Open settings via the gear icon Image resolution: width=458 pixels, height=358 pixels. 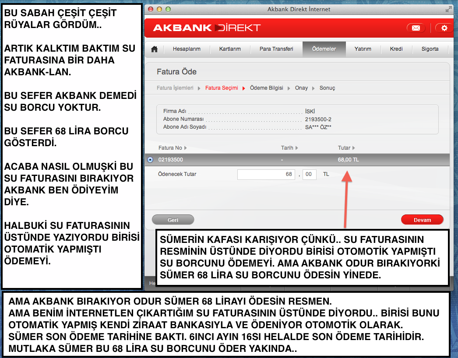(x=444, y=28)
